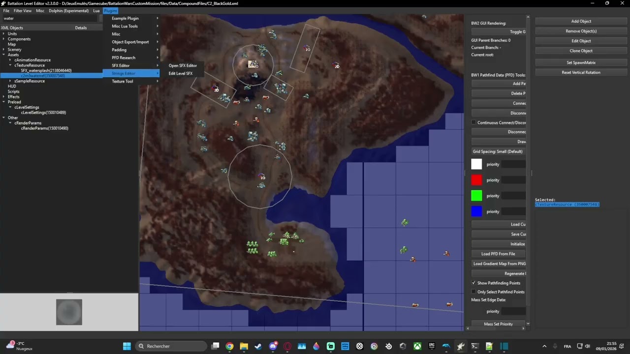Expand the Effects tree node

3,96
